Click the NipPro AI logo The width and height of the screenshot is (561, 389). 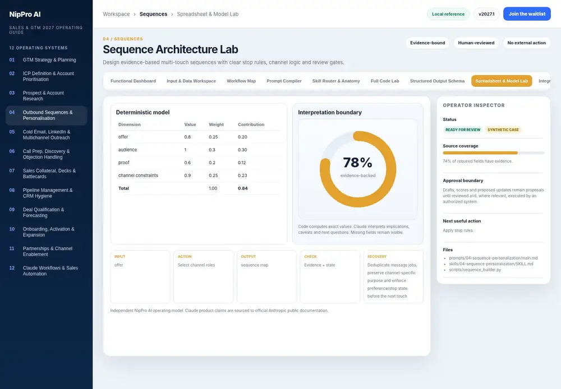coord(25,15)
